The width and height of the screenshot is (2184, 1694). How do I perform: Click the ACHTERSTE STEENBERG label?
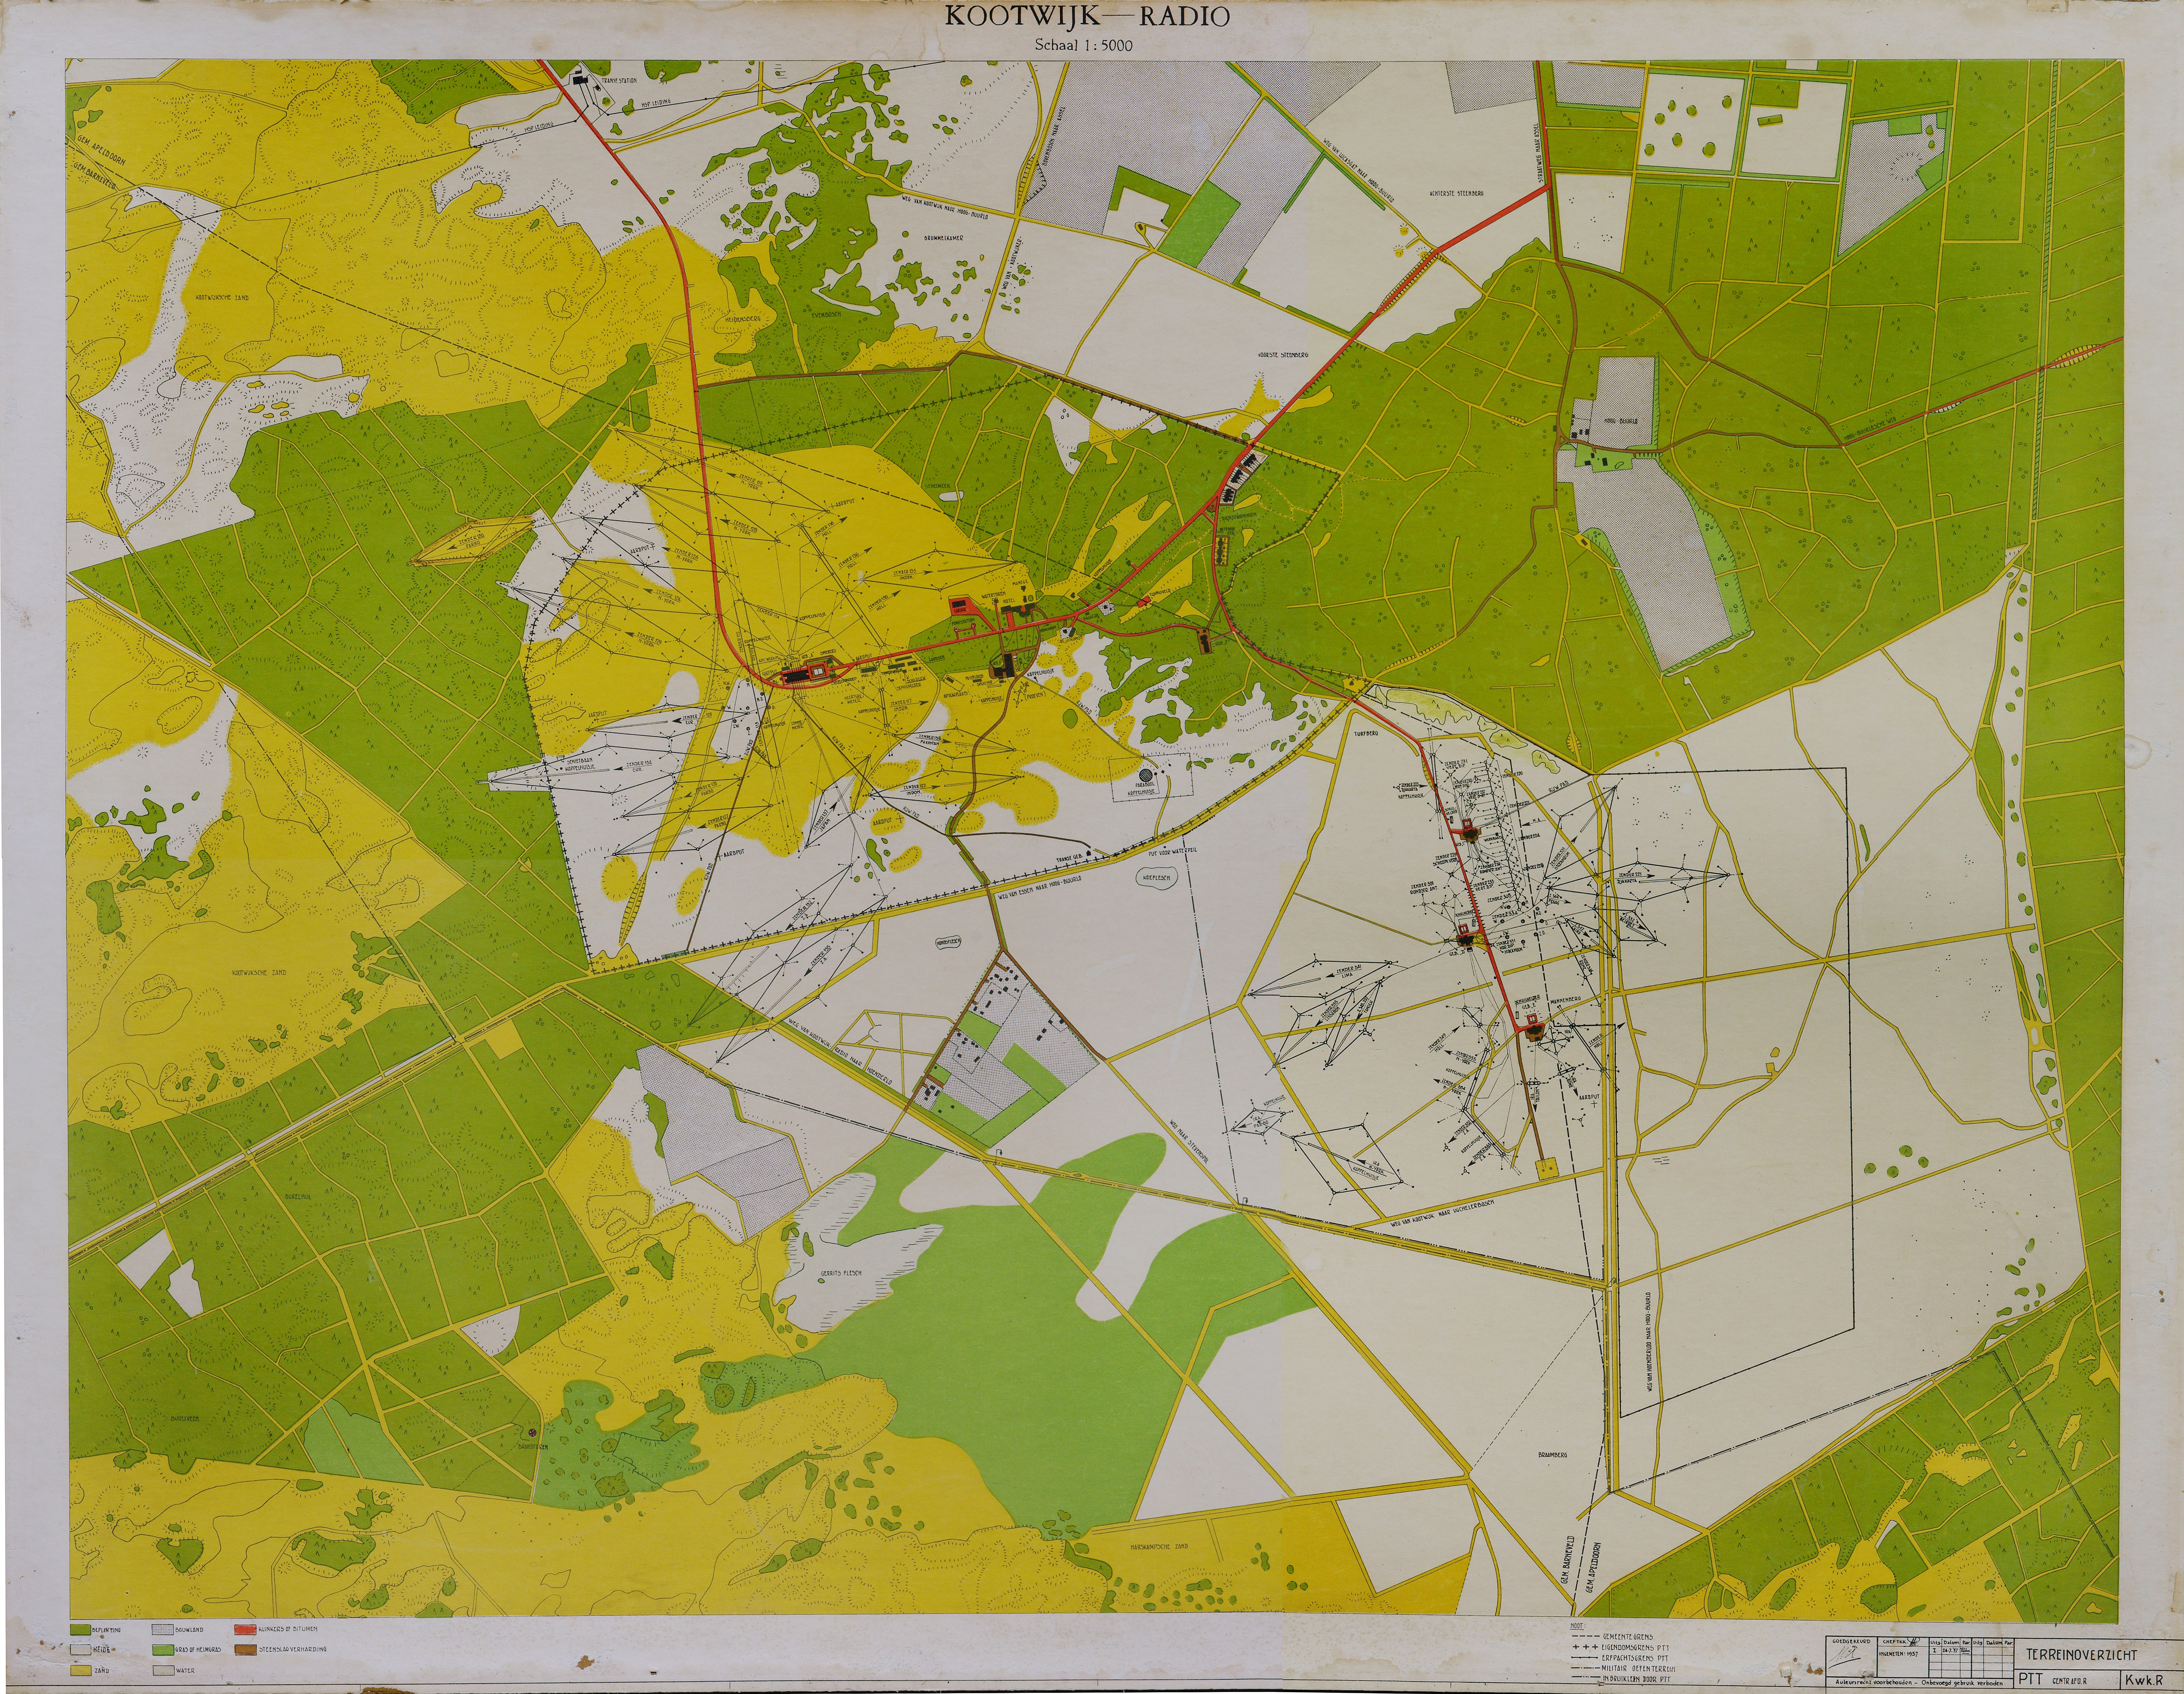click(1457, 194)
